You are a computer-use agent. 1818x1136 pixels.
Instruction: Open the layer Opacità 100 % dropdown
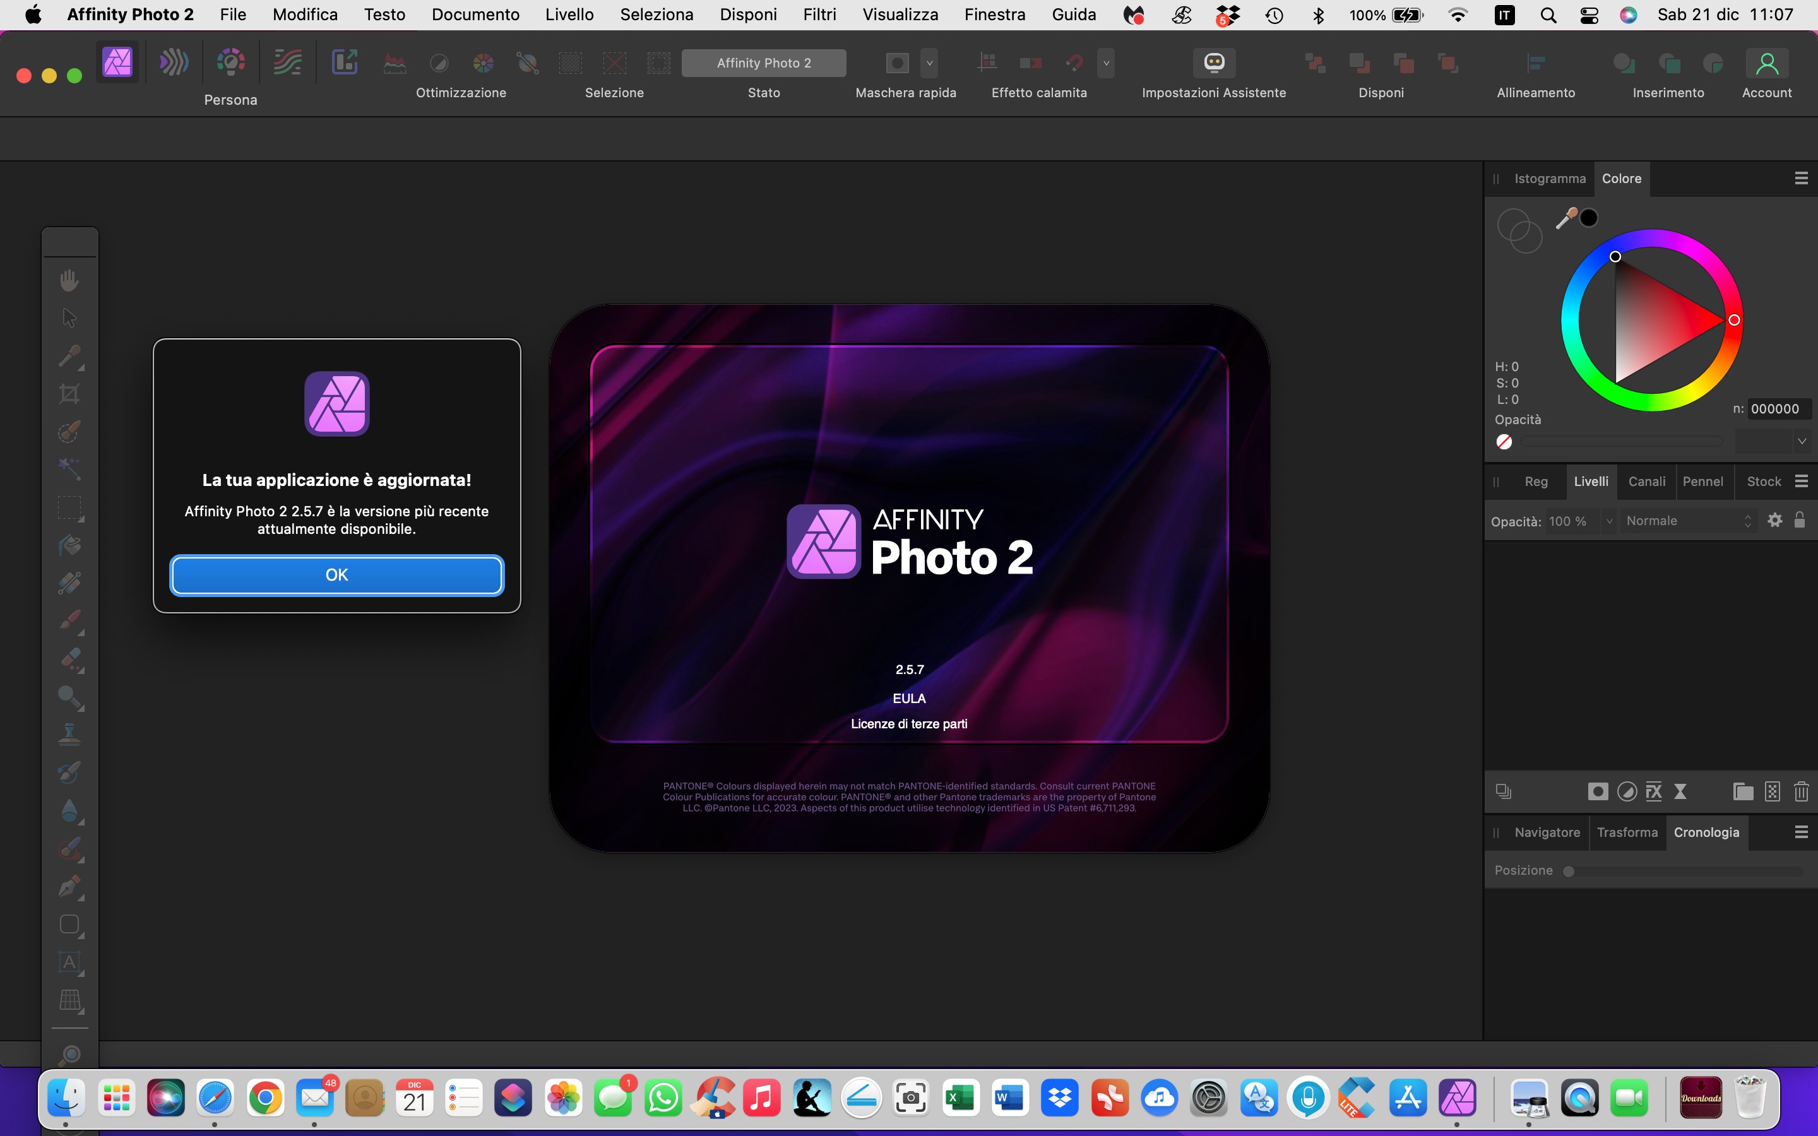click(1608, 521)
